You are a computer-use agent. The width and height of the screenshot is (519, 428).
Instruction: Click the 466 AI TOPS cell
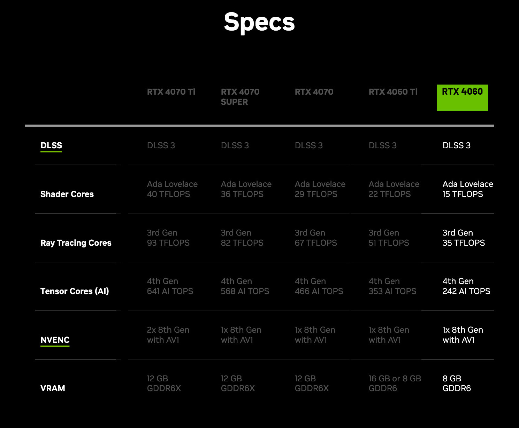pyautogui.click(x=319, y=291)
